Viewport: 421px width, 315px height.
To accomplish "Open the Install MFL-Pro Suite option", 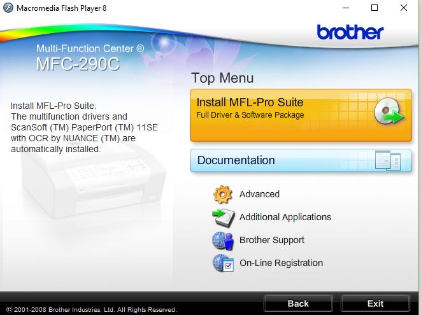I will (x=301, y=115).
